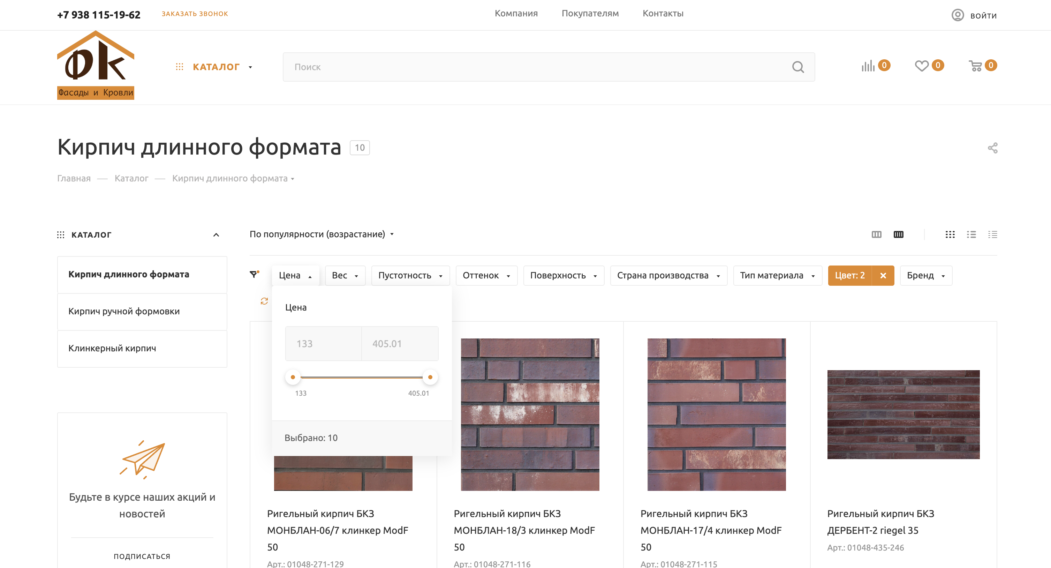Open the comparison chart icon in header

pos(868,66)
